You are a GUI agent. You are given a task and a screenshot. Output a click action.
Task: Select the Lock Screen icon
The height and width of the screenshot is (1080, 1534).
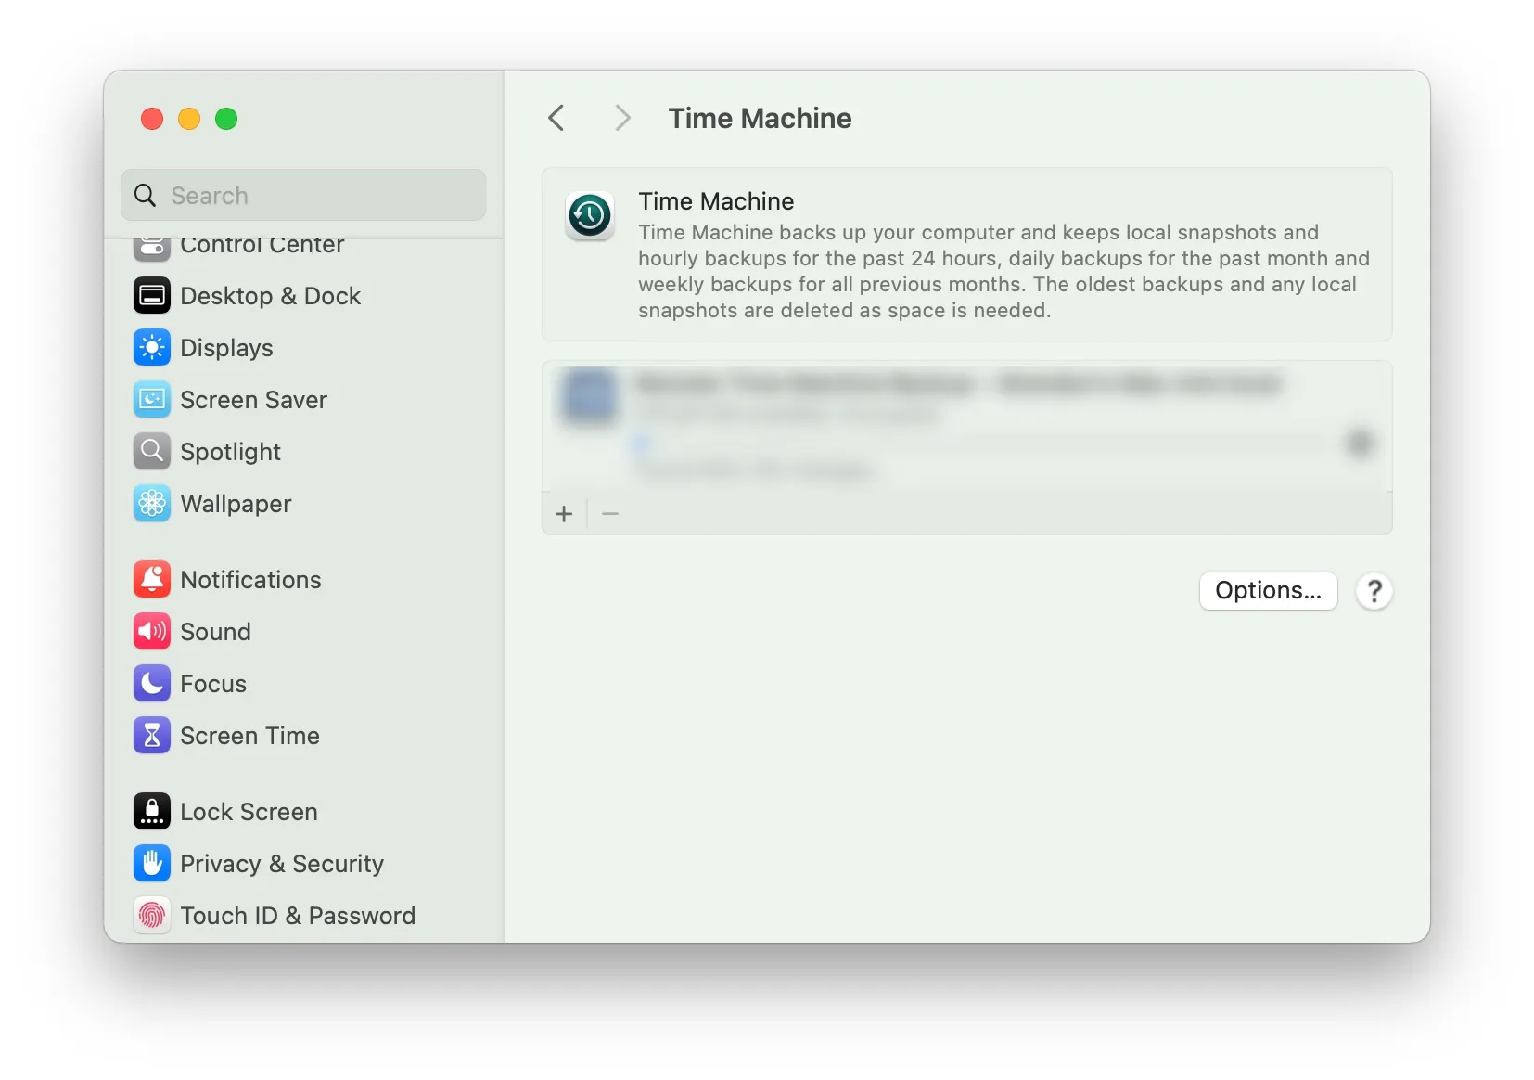tap(152, 812)
